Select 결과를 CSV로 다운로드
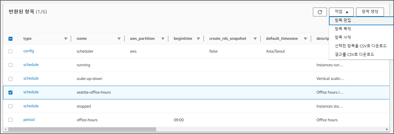Image resolution: width=394 pixels, height=134 pixels. tap(361, 54)
